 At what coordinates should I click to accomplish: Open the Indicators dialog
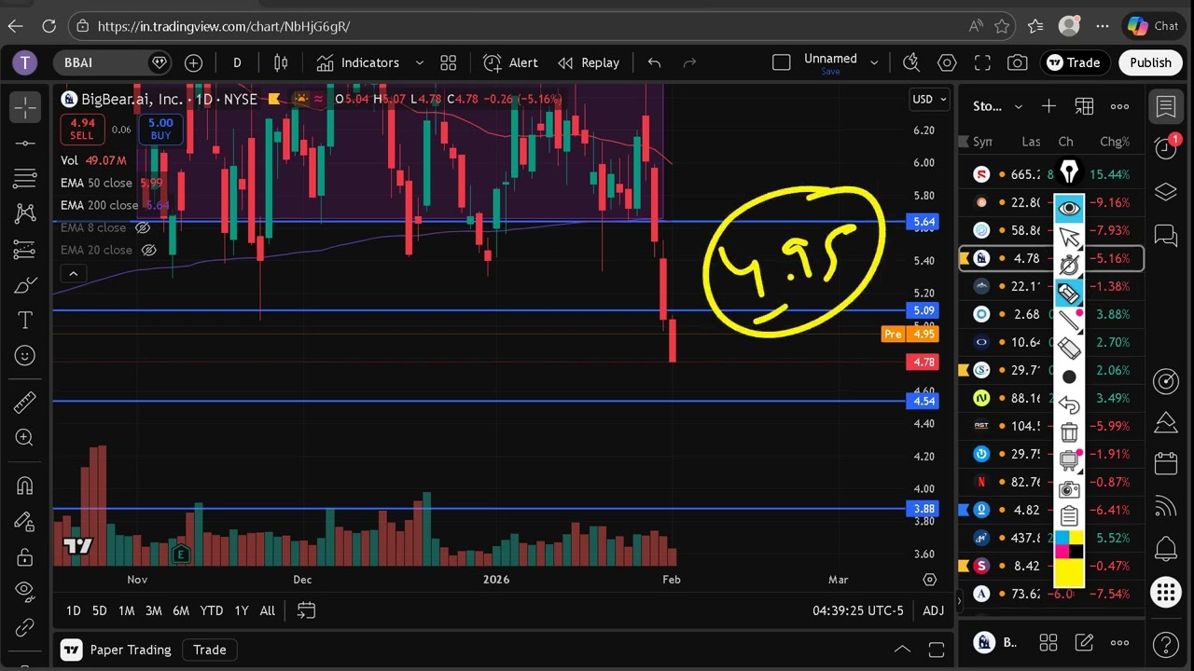pyautogui.click(x=357, y=62)
